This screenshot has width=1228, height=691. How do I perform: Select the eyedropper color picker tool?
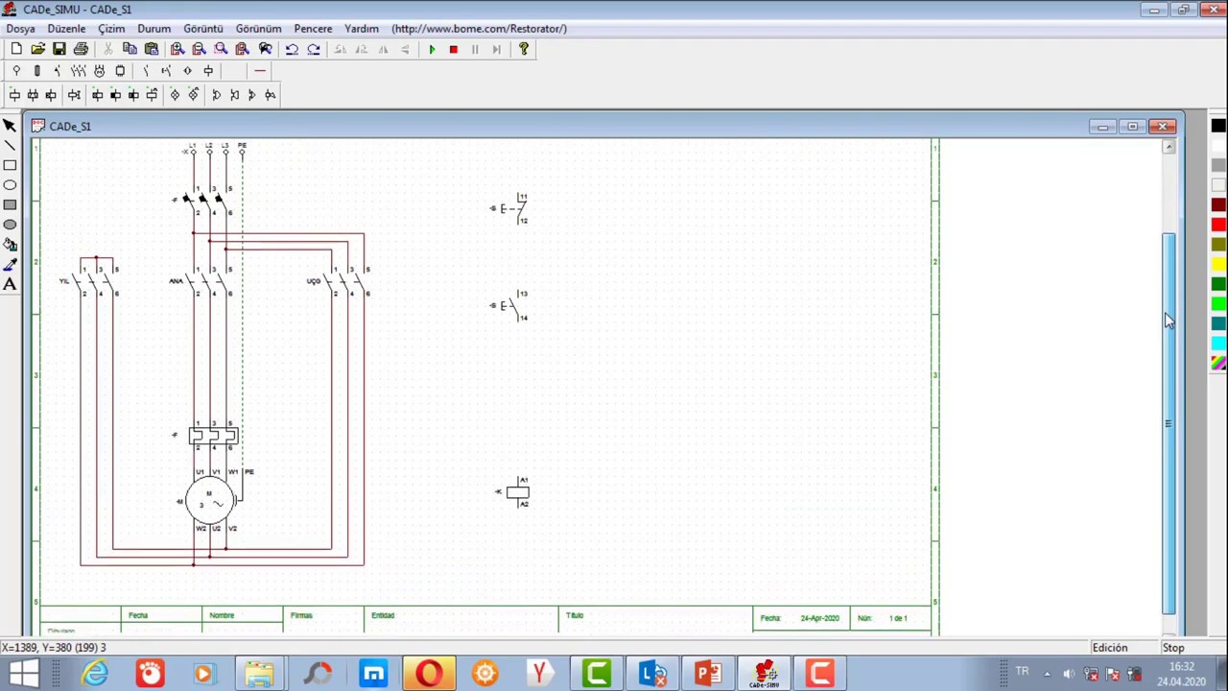pos(10,264)
